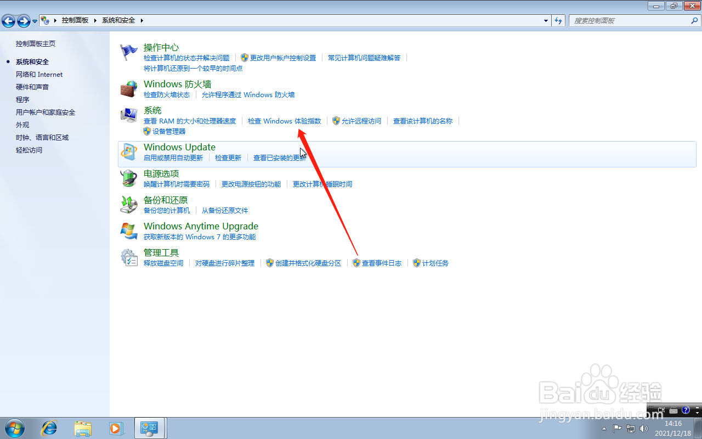The height and width of the screenshot is (439, 702).
Task: Click the System computer icon
Action: coord(129,115)
